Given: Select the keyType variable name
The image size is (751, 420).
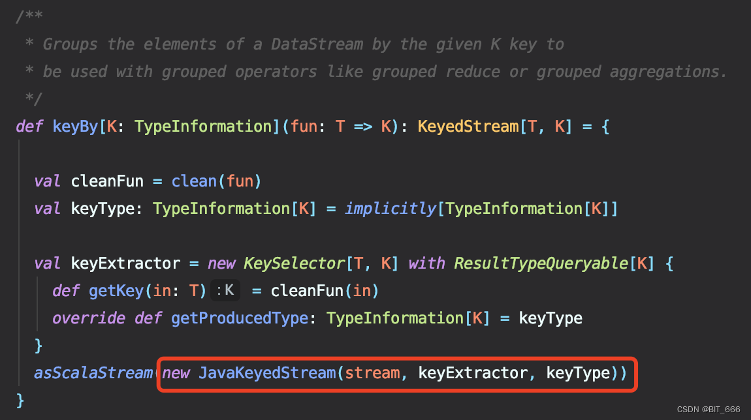Looking at the screenshot, I should coord(104,208).
